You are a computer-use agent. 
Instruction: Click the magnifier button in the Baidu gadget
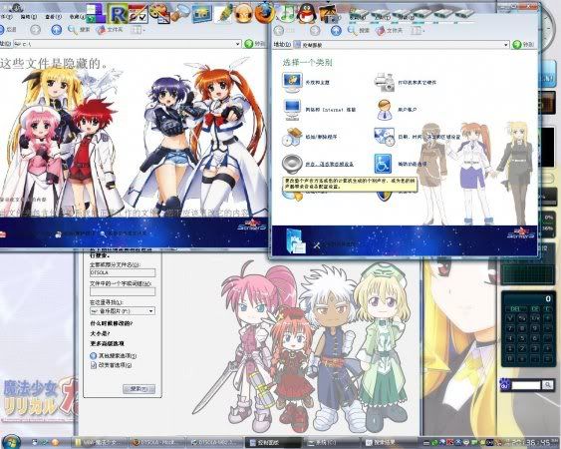(x=548, y=385)
